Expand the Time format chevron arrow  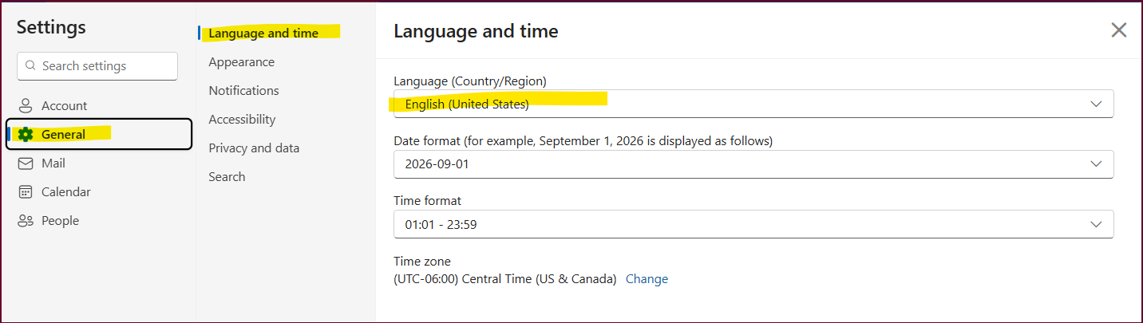pyautogui.click(x=1096, y=224)
